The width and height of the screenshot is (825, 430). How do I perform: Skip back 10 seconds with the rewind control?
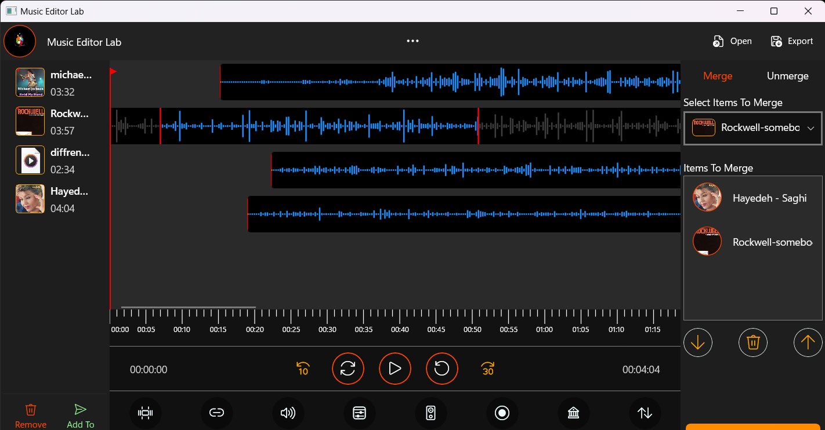(302, 369)
